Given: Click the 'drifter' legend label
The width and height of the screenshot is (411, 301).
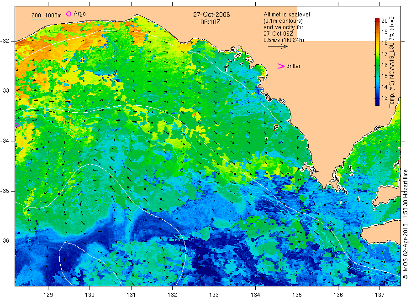Looking at the screenshot, I should click(293, 66).
